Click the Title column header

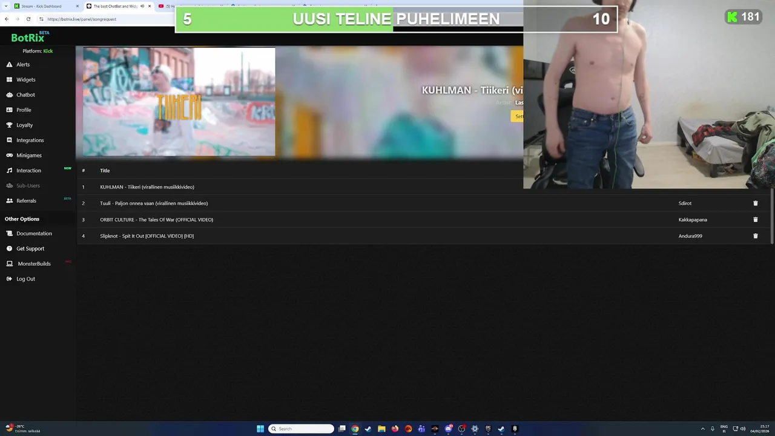[x=105, y=170]
